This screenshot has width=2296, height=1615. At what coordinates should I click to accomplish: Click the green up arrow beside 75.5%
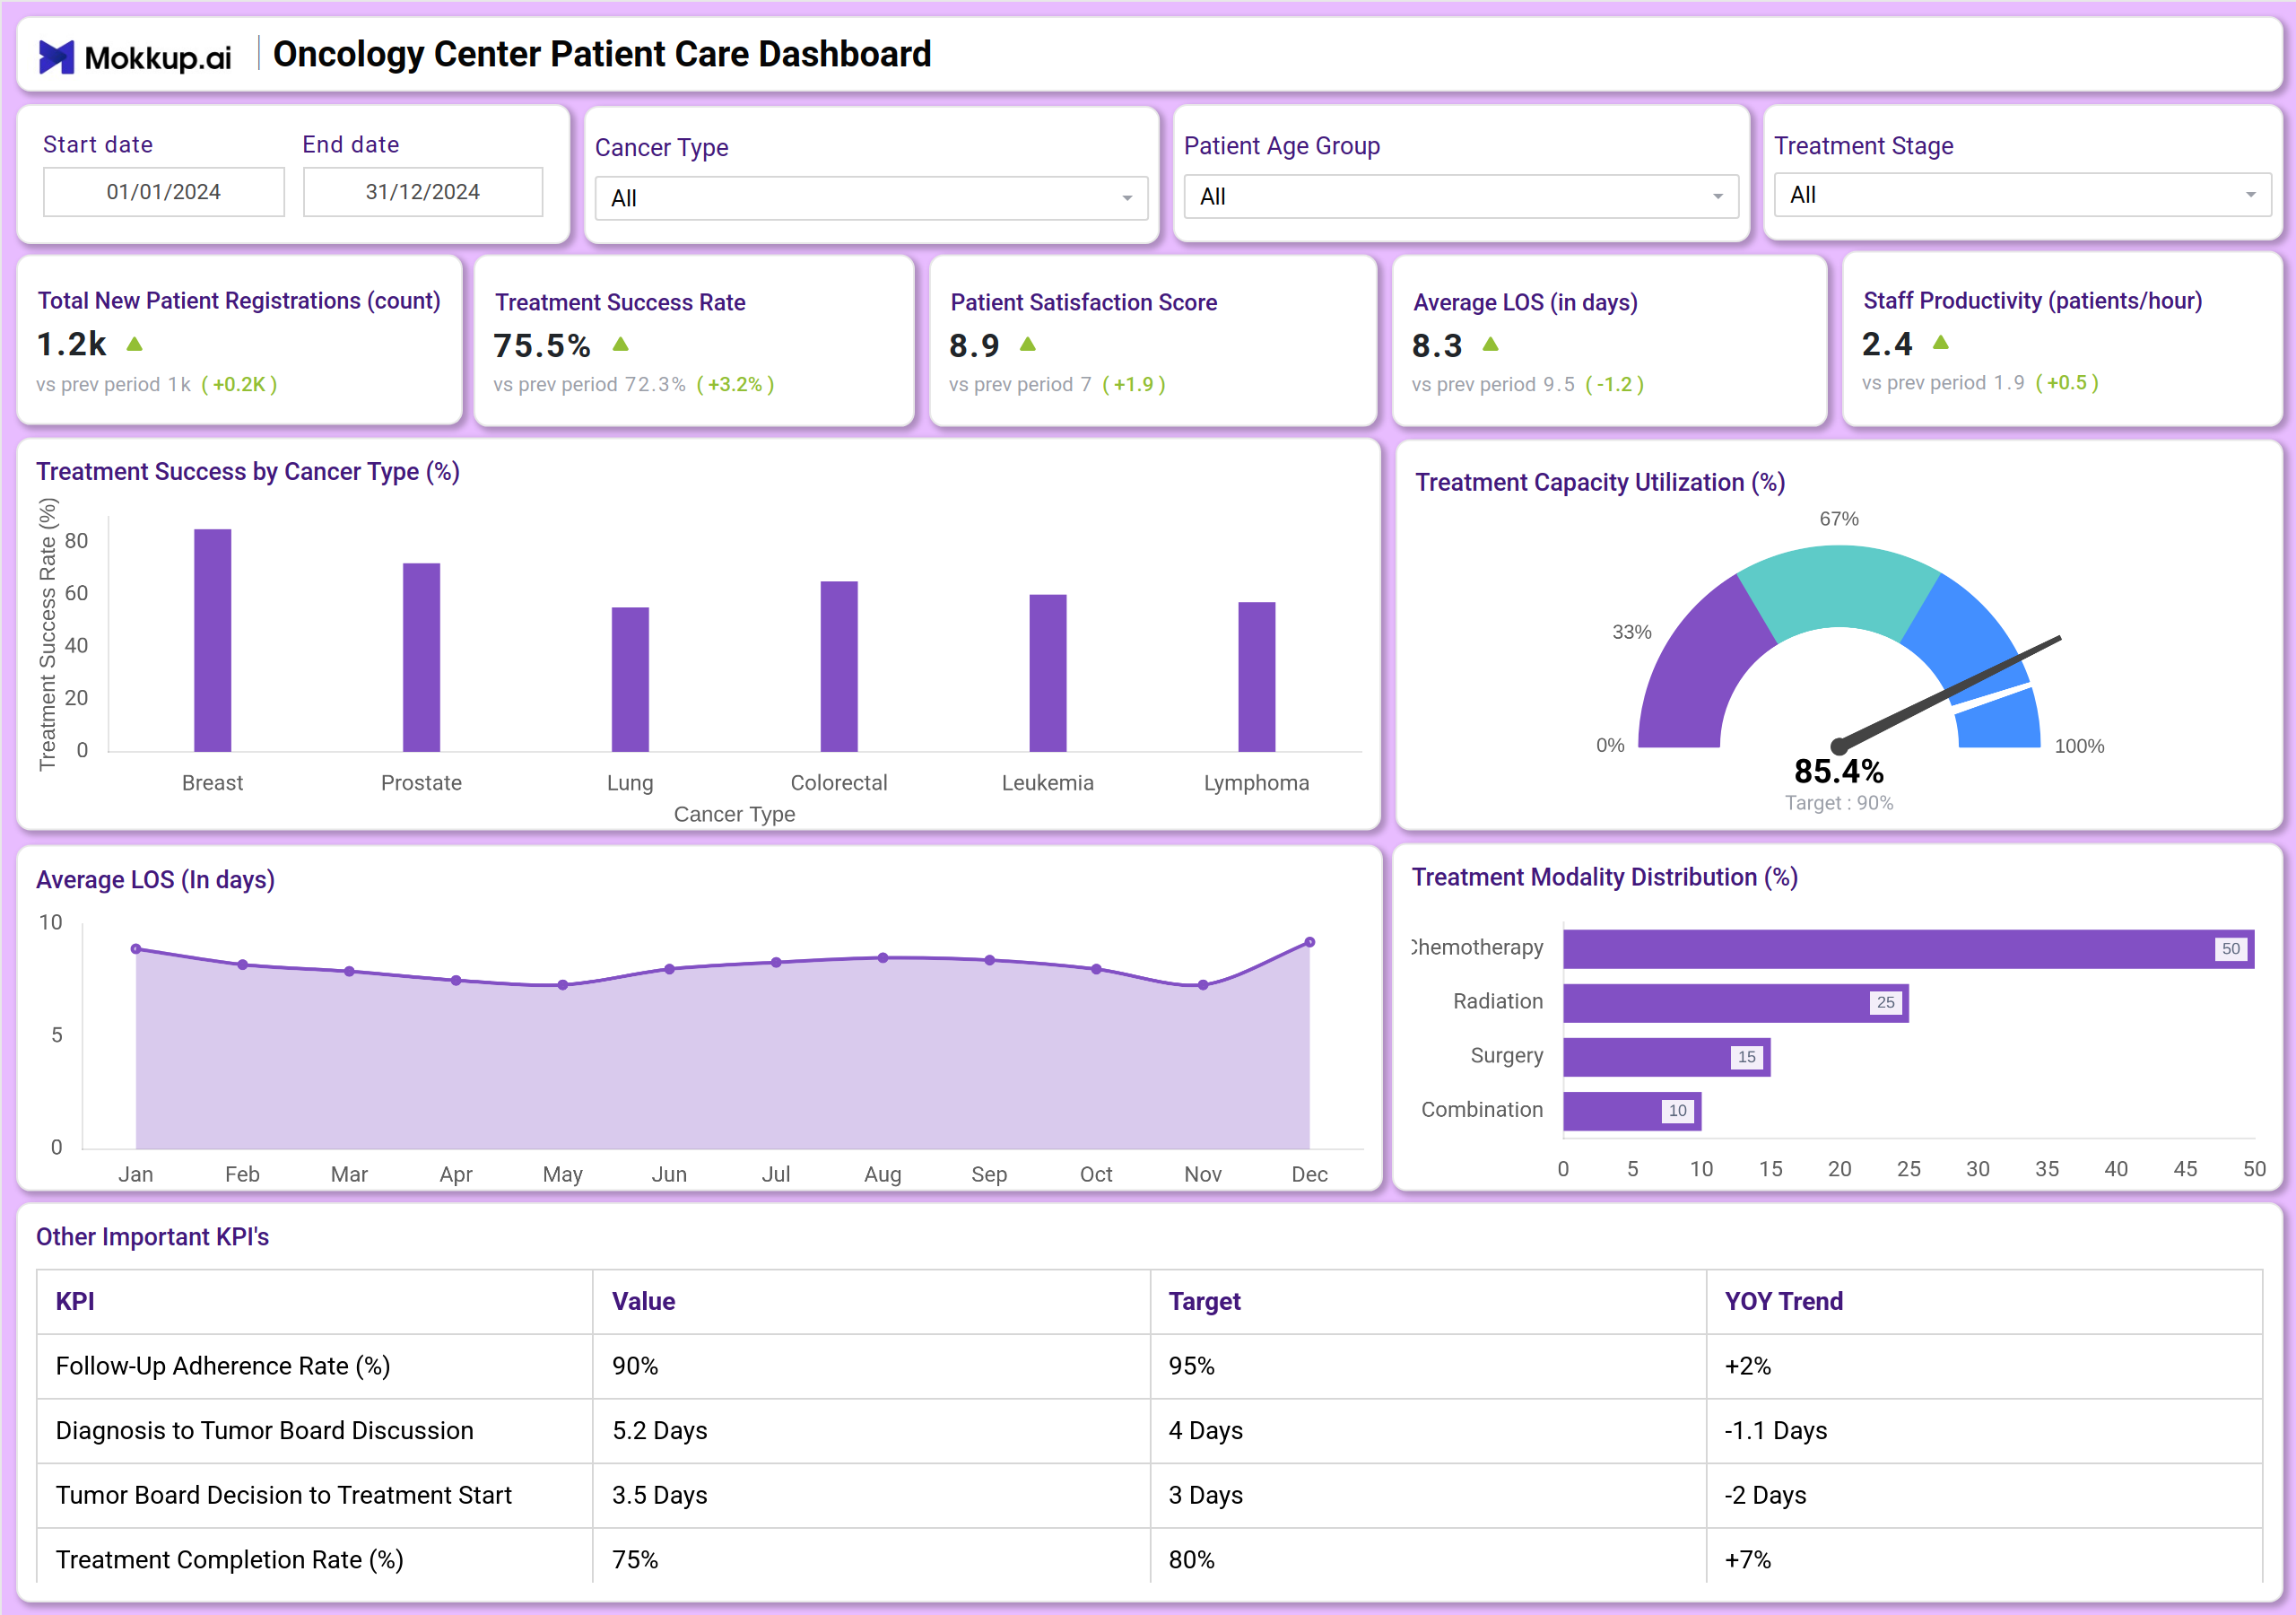tap(620, 345)
